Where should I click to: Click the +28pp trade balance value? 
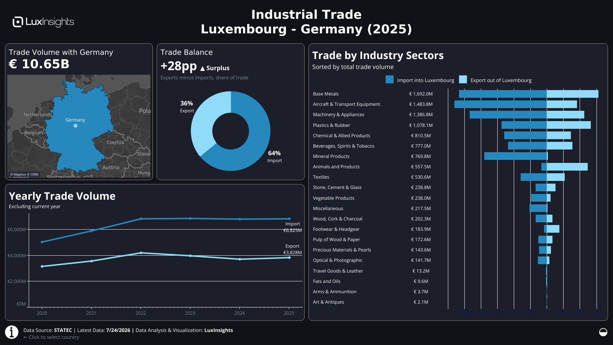coord(179,66)
